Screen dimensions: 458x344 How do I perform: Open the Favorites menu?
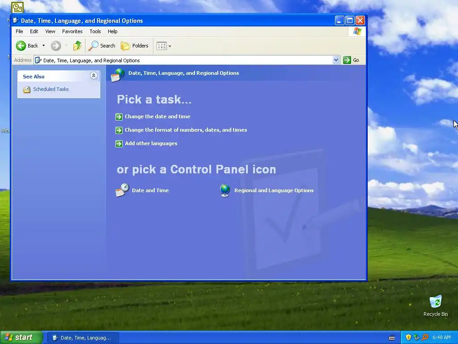72,31
